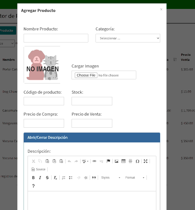Insert a table in the description
The width and height of the screenshot is (195, 210).
[123, 161]
